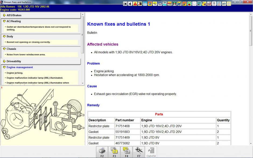This screenshot has height=158, width=253.
Task: Select the Engine management heading
Action: tap(20, 67)
